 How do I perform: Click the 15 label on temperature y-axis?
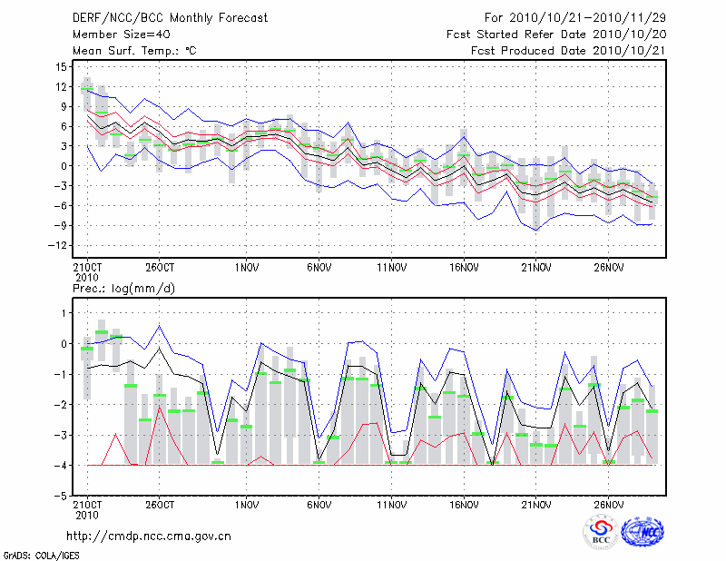[x=61, y=67]
